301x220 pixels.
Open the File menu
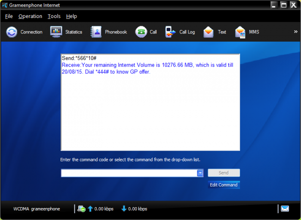[9, 16]
